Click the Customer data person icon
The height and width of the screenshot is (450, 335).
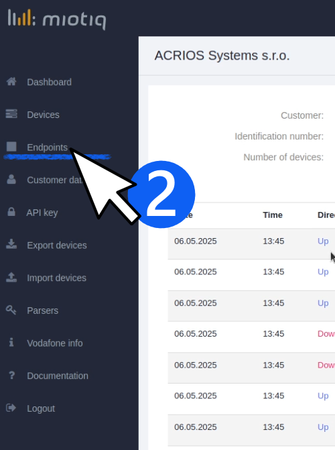click(11, 179)
